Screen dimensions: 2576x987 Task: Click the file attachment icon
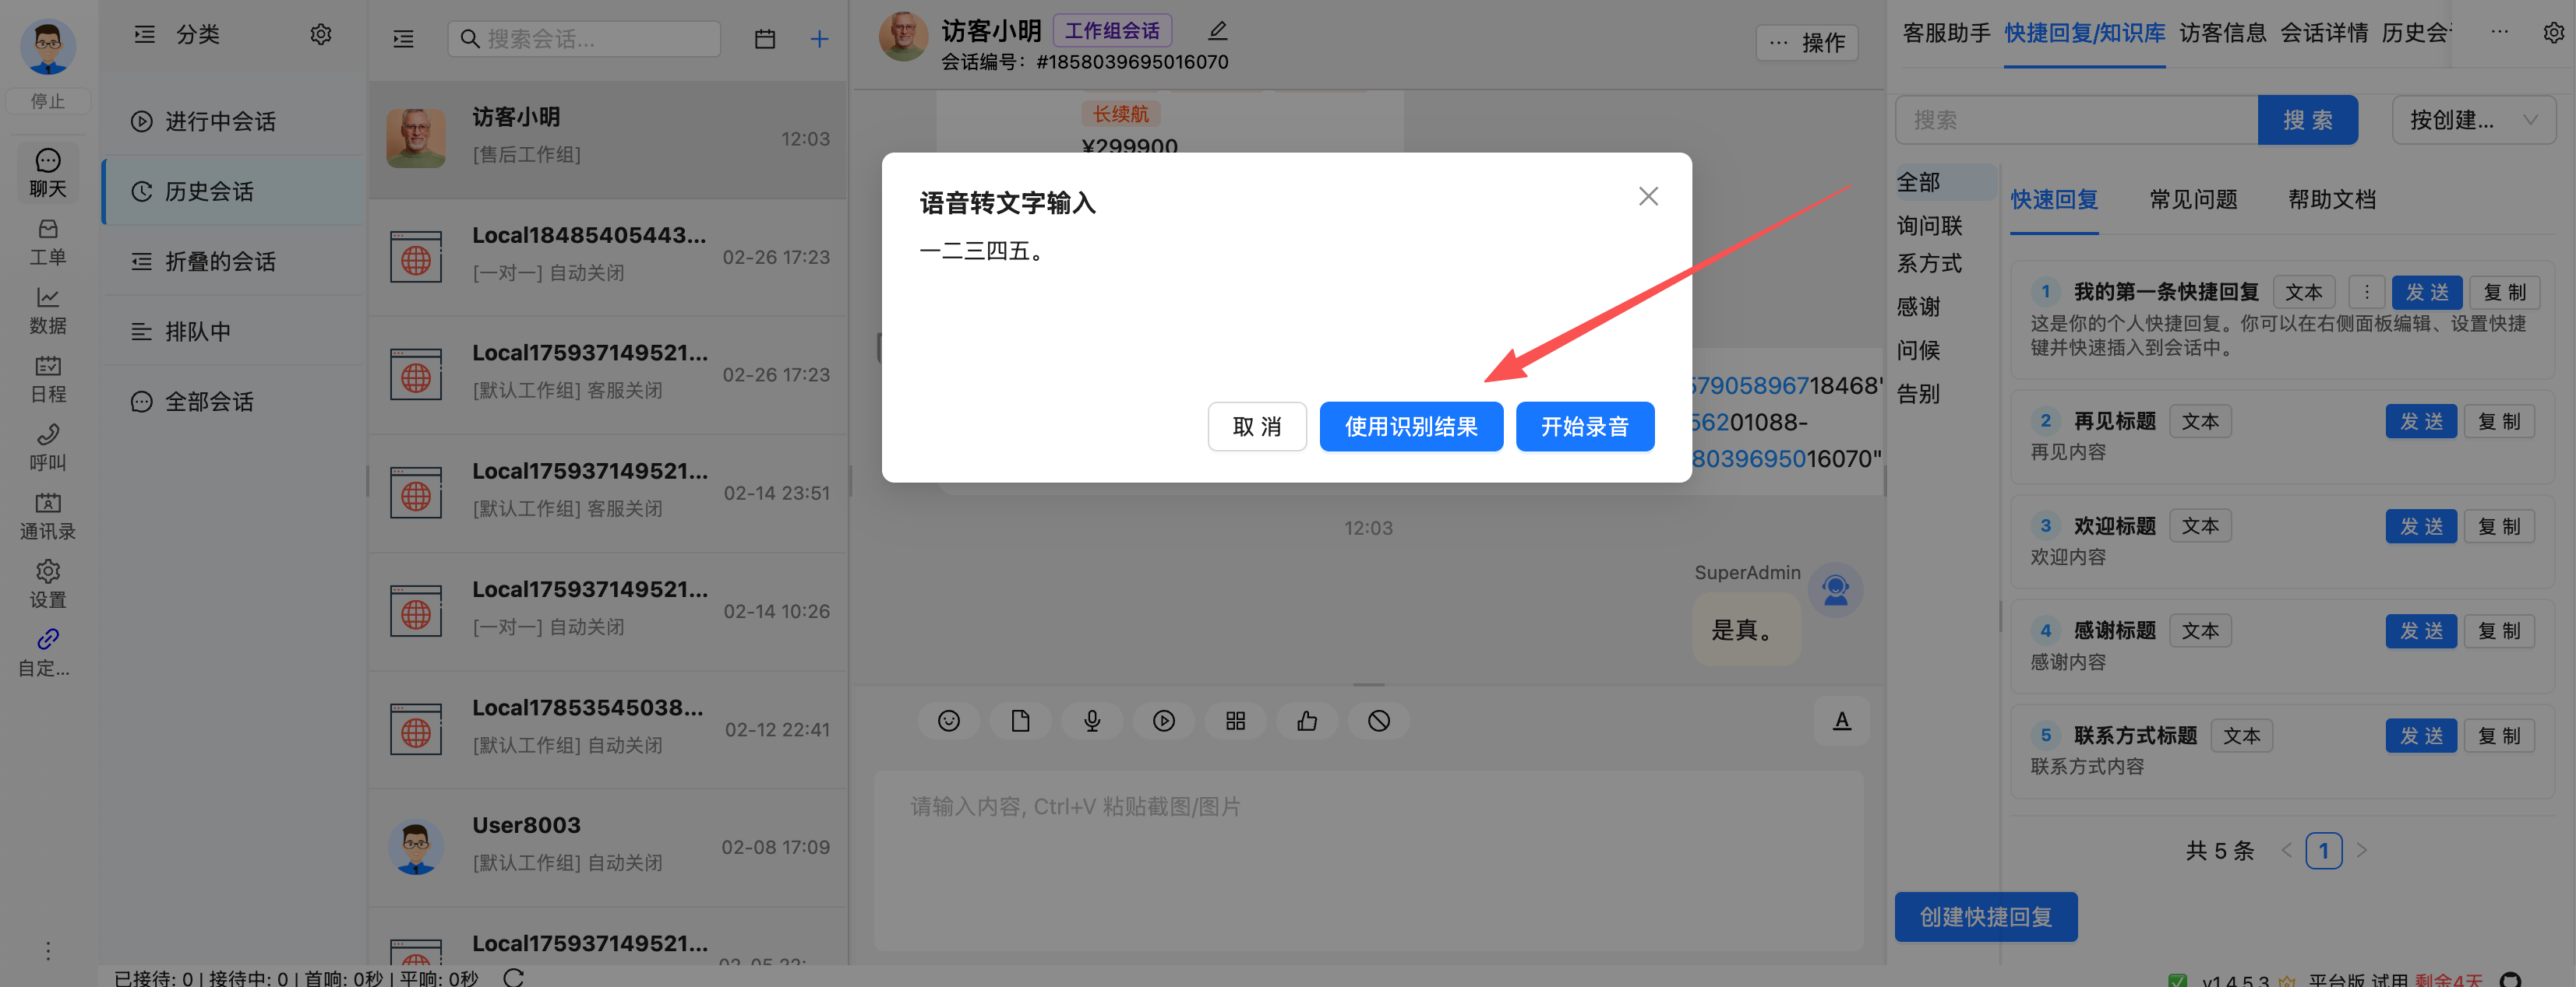pyautogui.click(x=1020, y=720)
